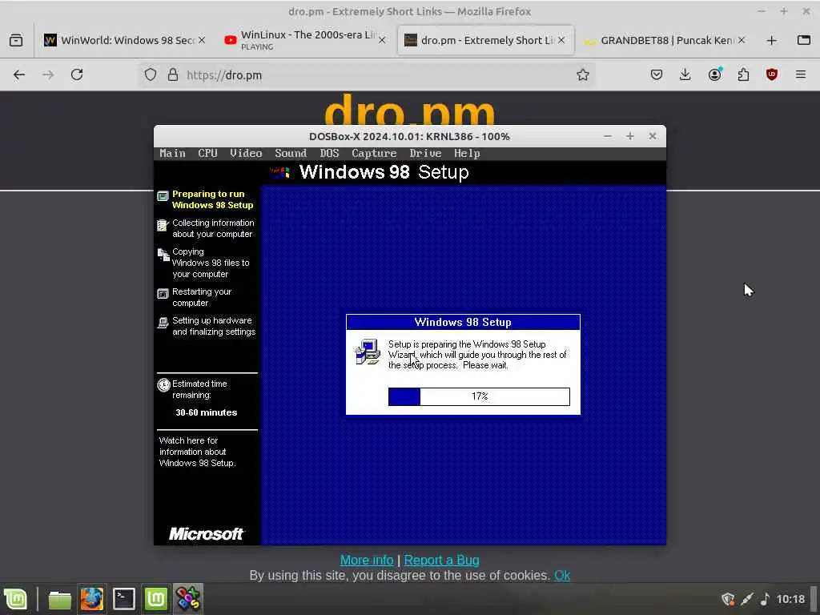Close the WinLinux YouTube tab

pyautogui.click(x=382, y=40)
